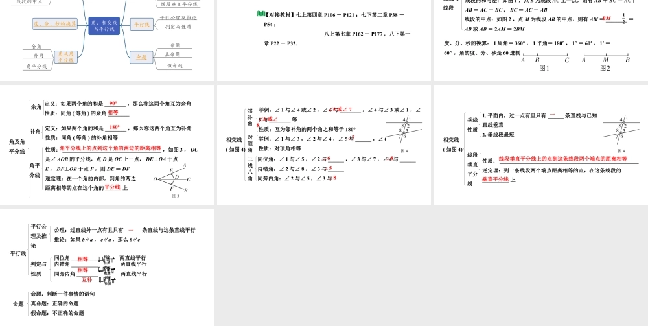Screen dimensions: 648x326
Task: Click the 命题 mind map node
Action: point(141,57)
